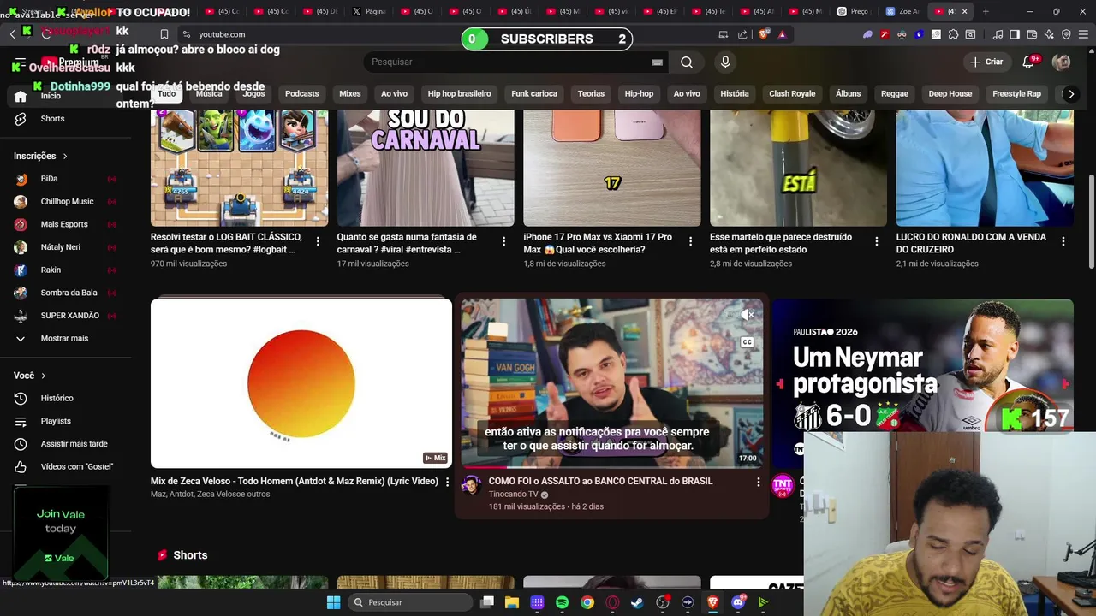
Task: Expand the Inscrições section arrow
Action: tap(64, 156)
